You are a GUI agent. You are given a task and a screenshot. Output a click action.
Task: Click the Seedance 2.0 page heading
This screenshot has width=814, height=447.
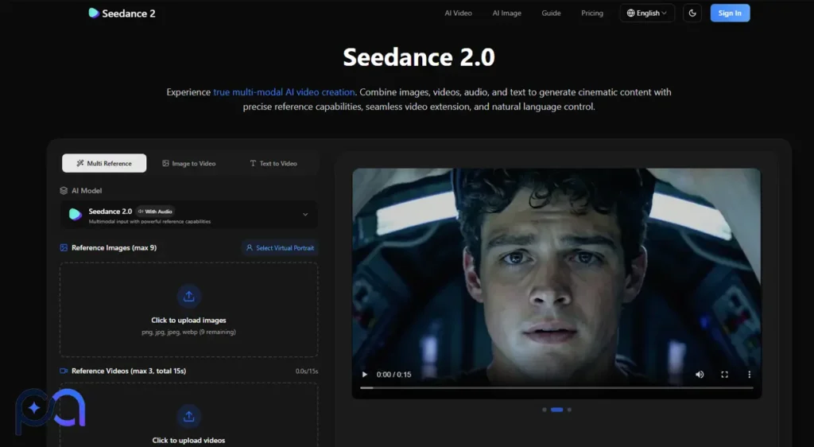click(419, 57)
